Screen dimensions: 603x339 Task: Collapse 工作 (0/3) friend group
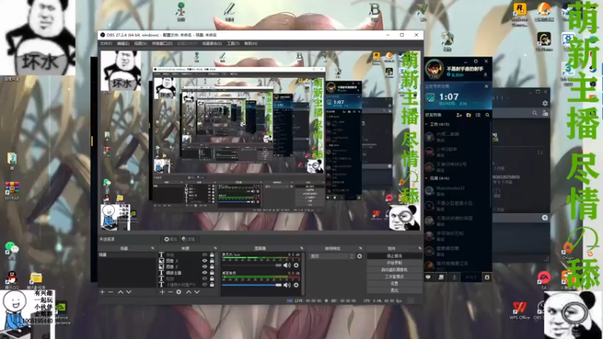426,124
